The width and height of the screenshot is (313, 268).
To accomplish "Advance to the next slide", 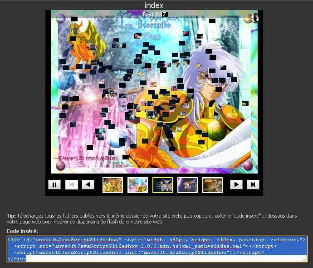I will pos(236,184).
